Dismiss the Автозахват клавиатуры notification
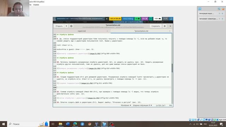The height and width of the screenshot is (127, 226). [222, 19]
